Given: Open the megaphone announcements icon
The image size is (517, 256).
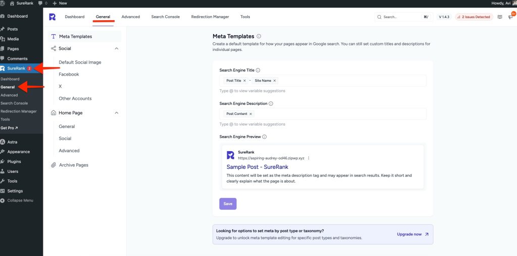Looking at the screenshot, I should pos(511,17).
